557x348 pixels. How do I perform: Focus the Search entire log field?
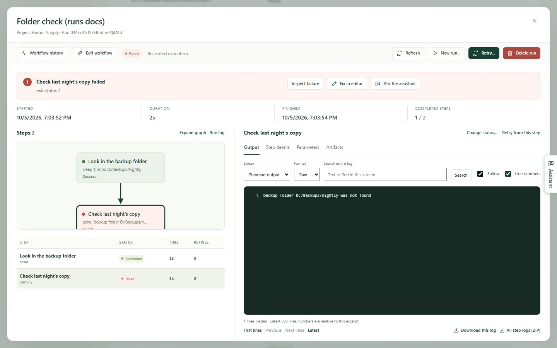[x=385, y=175]
